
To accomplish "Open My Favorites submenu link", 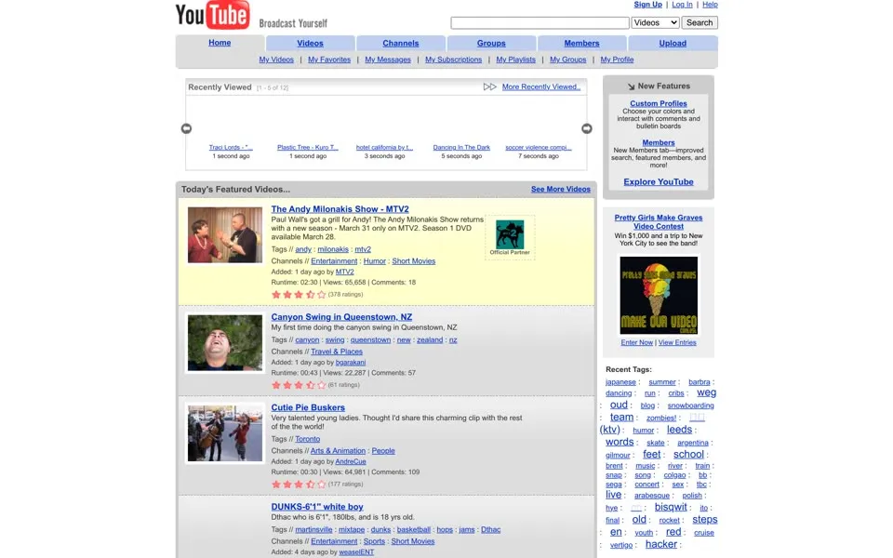I will [x=329, y=60].
